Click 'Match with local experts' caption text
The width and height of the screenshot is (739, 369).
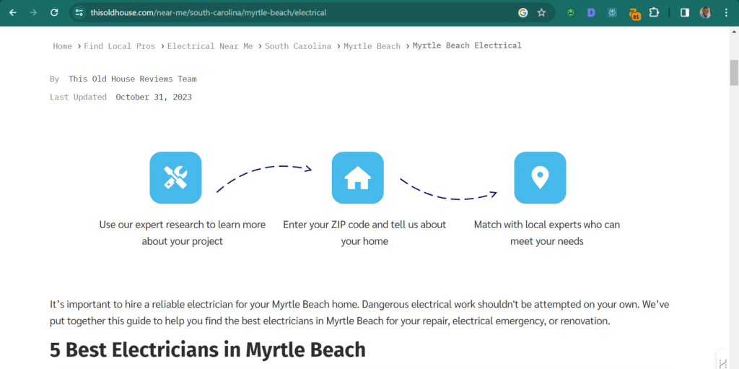547,233
